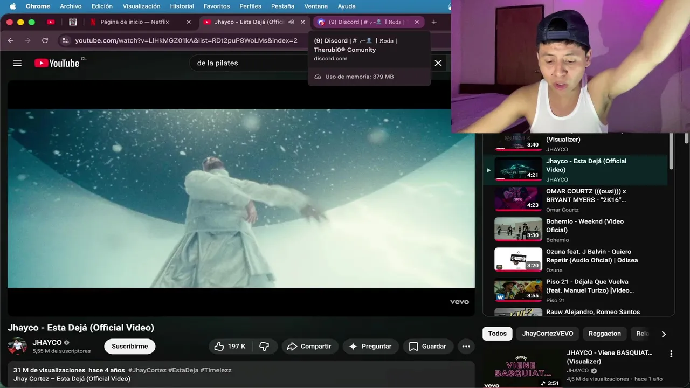Click the Preguntar button
This screenshot has height=388, width=690.
(370, 347)
